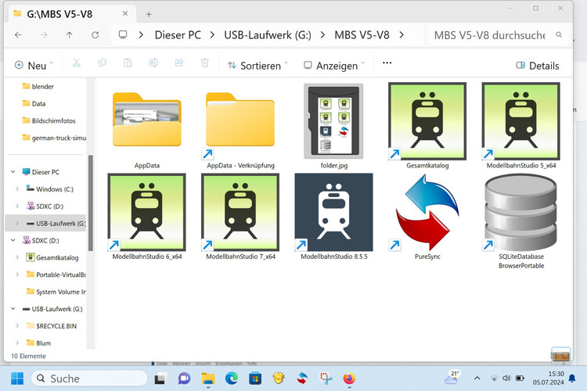
Task: Select the PureSync shortcut
Action: pos(427,217)
